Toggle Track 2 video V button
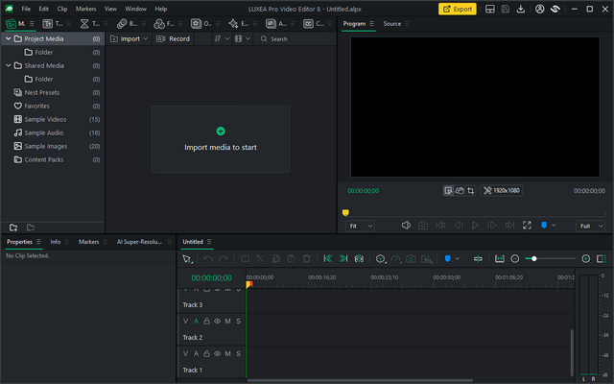The image size is (614, 384). (185, 322)
